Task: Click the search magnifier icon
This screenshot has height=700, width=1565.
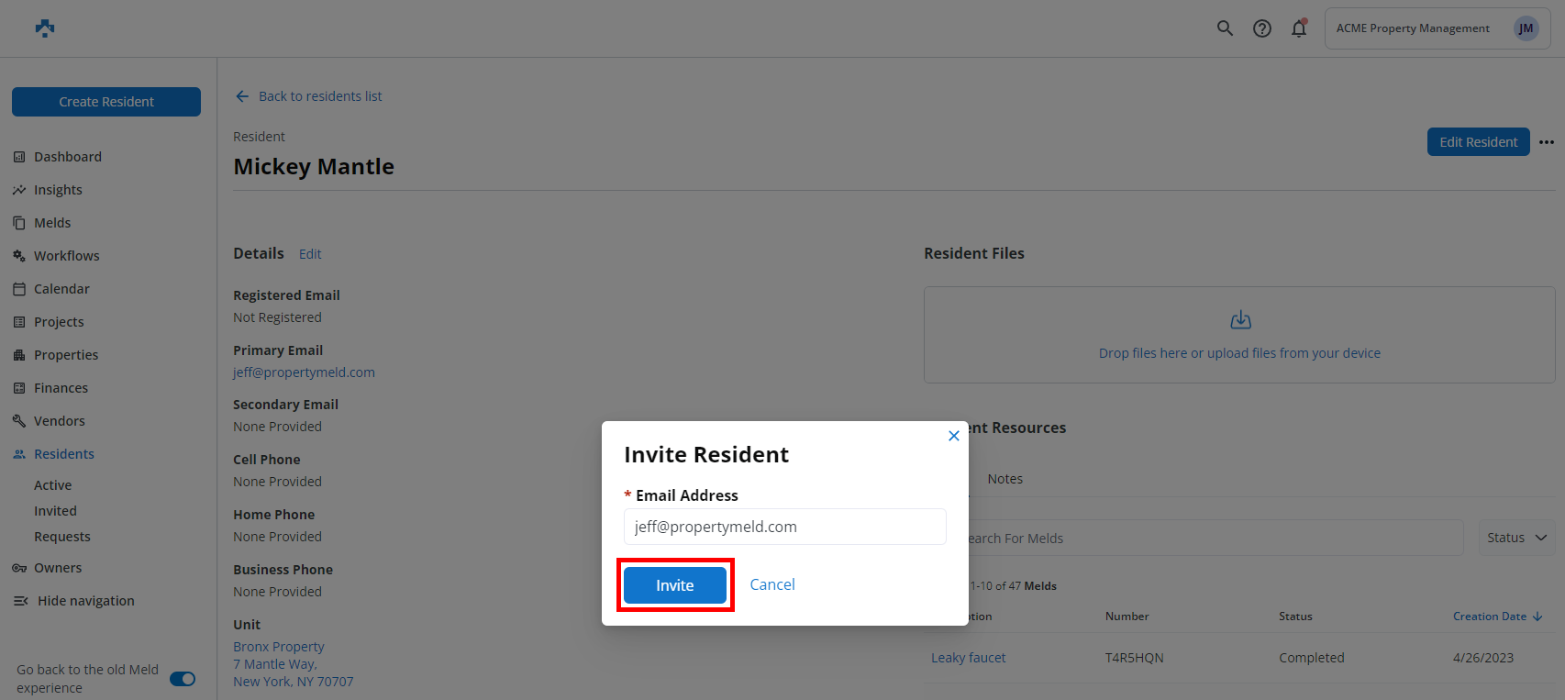Action: [x=1225, y=28]
